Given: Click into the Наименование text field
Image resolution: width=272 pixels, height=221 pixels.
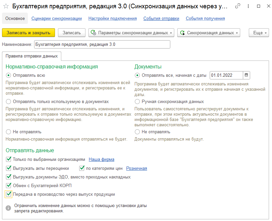Looking at the screenshot, I should click(x=102, y=45).
